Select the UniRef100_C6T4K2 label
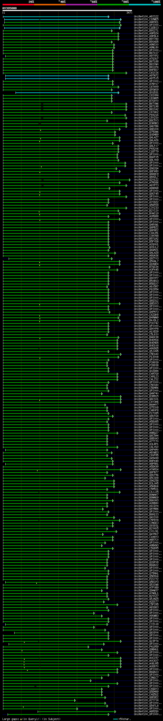The image size is (163, 721). 146,112
